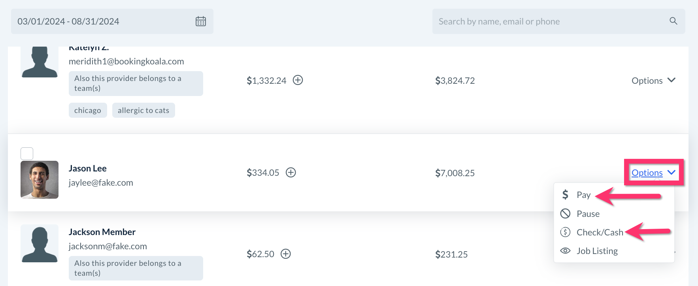Click the Check/Cash coin icon

coord(565,232)
